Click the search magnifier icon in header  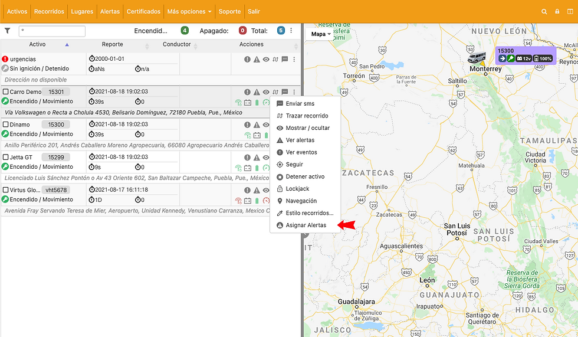544,11
